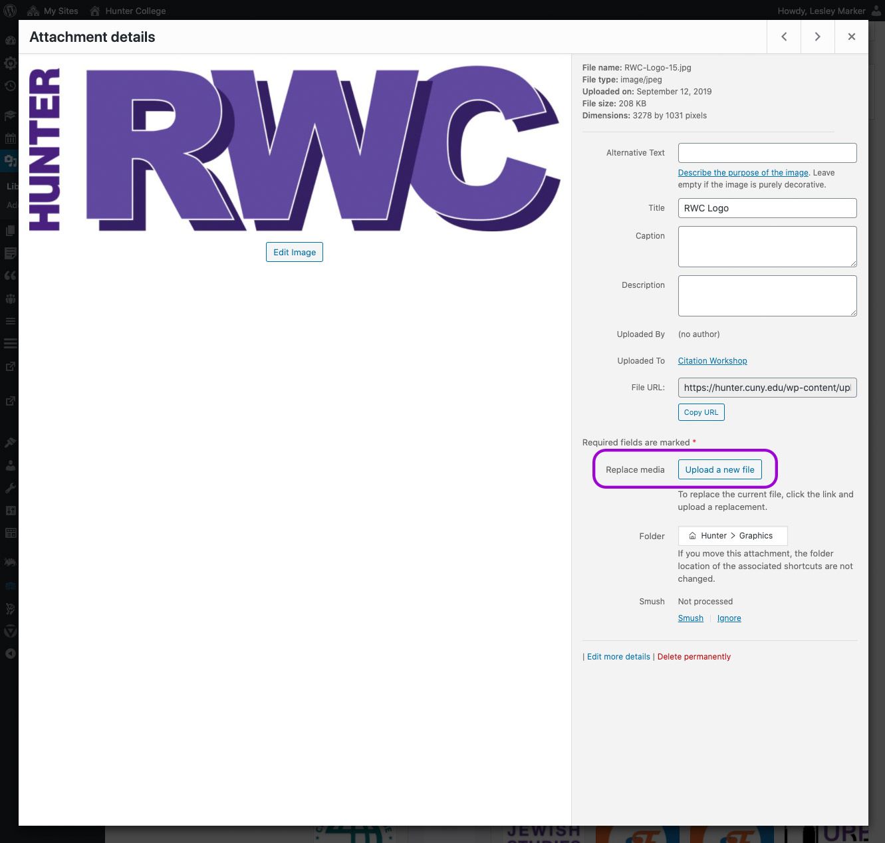
Task: Open Tools wrench icon in the sidebar
Action: click(10, 488)
